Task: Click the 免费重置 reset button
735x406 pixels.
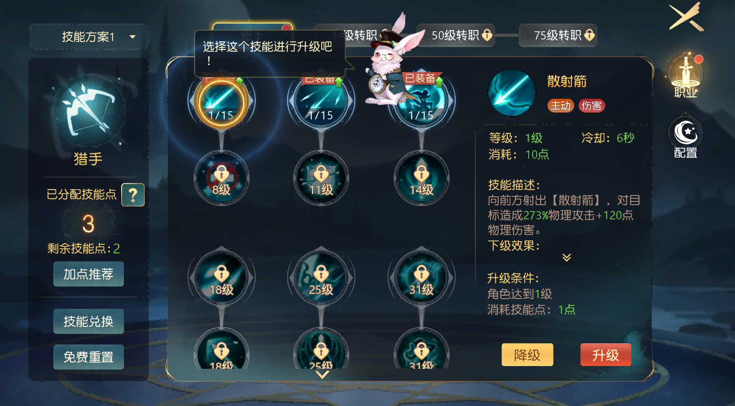Action: (89, 357)
